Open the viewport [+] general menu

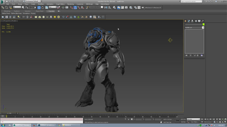click(x=2, y=21)
